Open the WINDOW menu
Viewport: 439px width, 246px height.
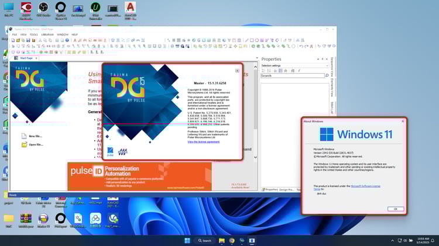(x=63, y=34)
